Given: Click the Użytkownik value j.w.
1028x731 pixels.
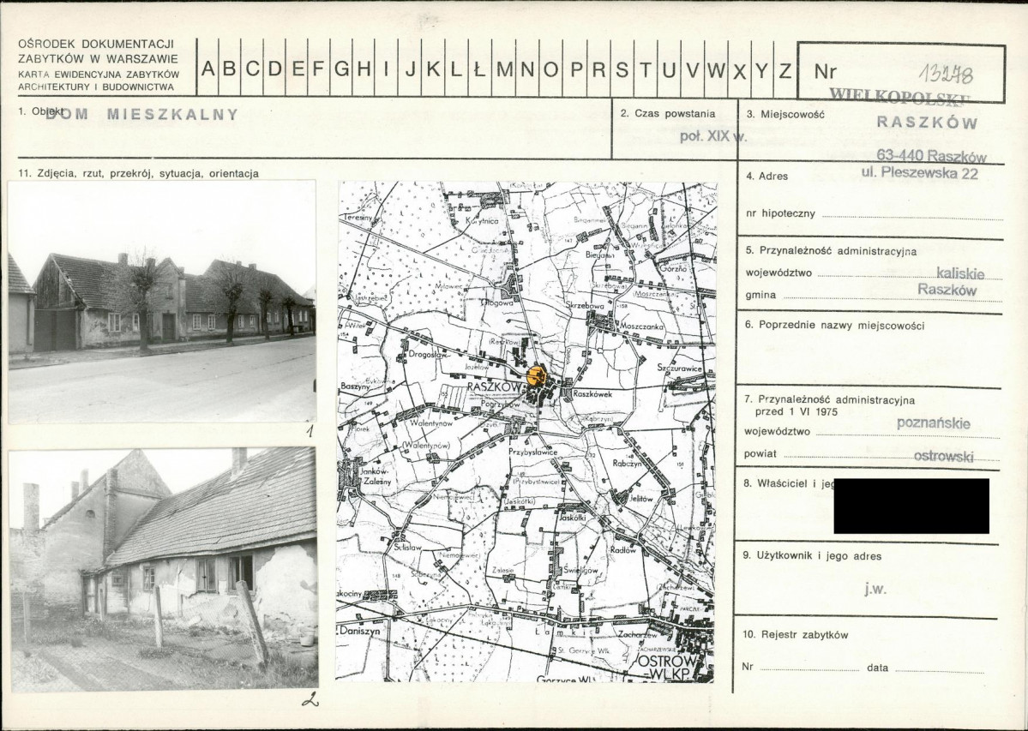Looking at the screenshot, I should point(875,589).
